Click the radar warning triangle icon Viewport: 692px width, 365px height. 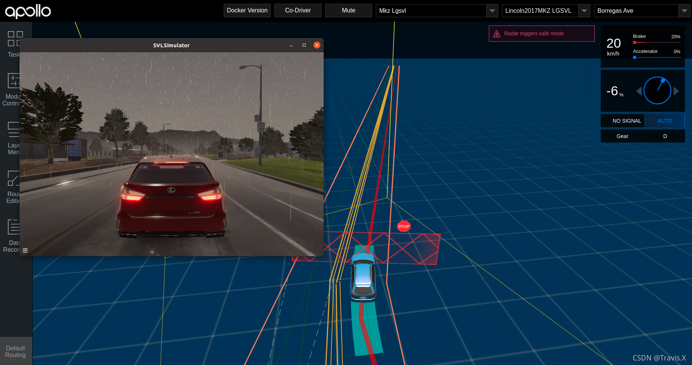coord(497,34)
